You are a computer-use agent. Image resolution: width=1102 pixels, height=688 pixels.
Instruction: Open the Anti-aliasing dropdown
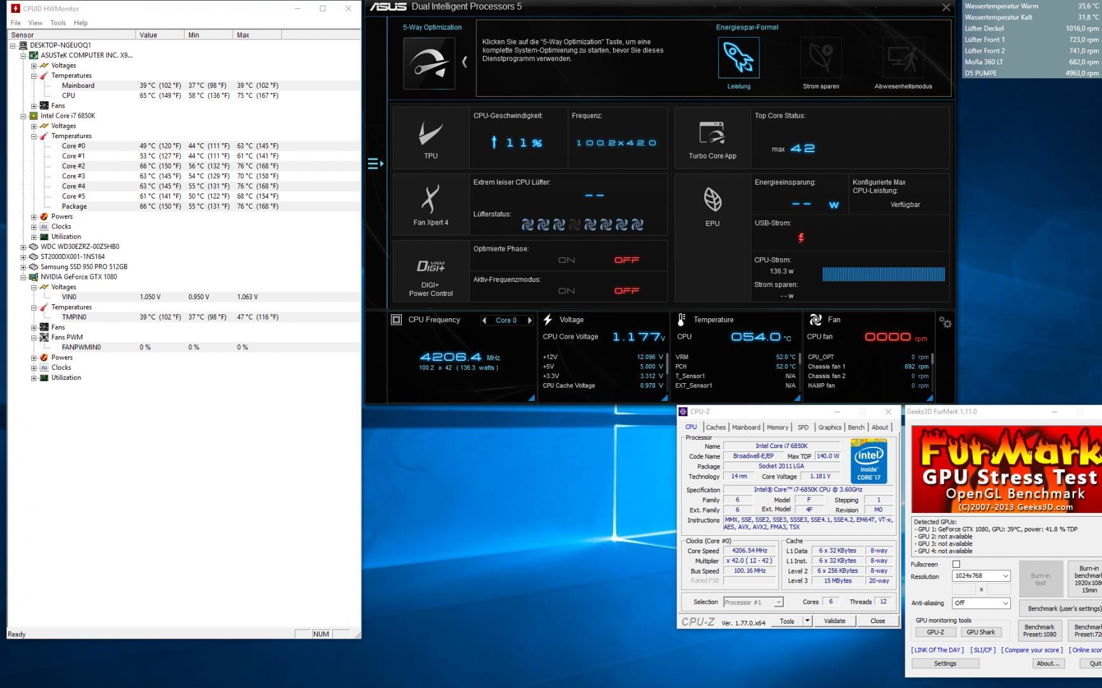coord(981,603)
